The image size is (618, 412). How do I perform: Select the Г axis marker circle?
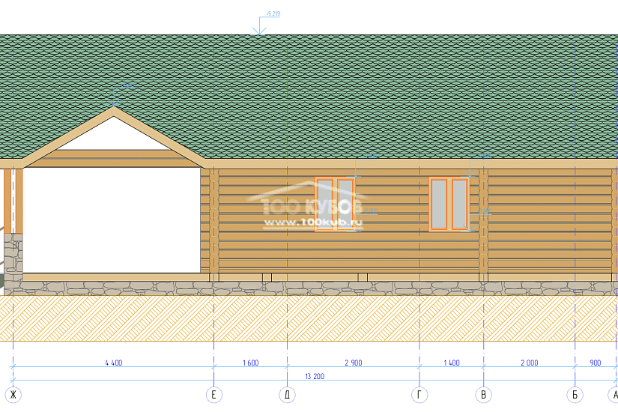(x=419, y=395)
